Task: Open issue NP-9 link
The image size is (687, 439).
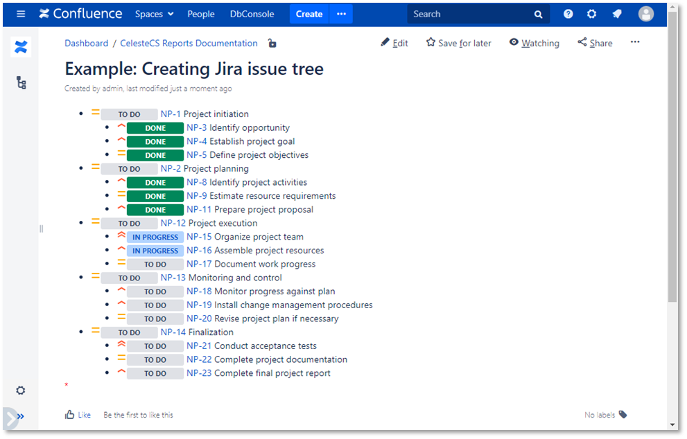Action: [197, 196]
